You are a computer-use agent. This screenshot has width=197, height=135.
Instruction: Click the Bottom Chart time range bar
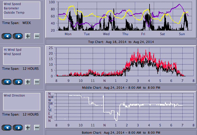coord(121,132)
